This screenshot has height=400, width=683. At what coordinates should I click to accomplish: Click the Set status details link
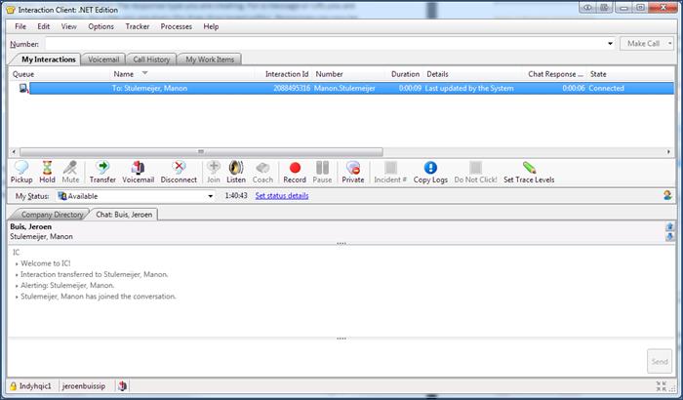pyautogui.click(x=281, y=196)
